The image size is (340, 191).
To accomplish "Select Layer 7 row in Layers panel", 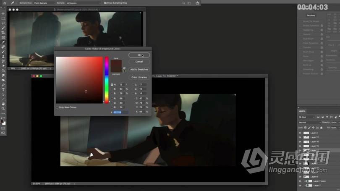I will 319,186.
